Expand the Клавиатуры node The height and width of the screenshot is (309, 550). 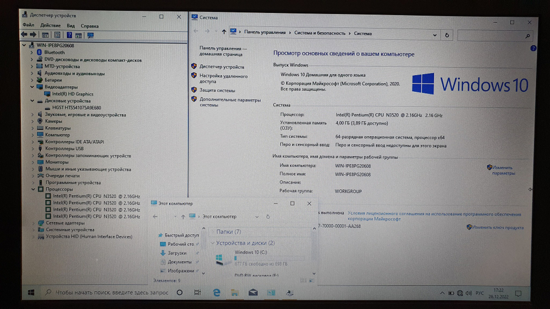pos(32,128)
